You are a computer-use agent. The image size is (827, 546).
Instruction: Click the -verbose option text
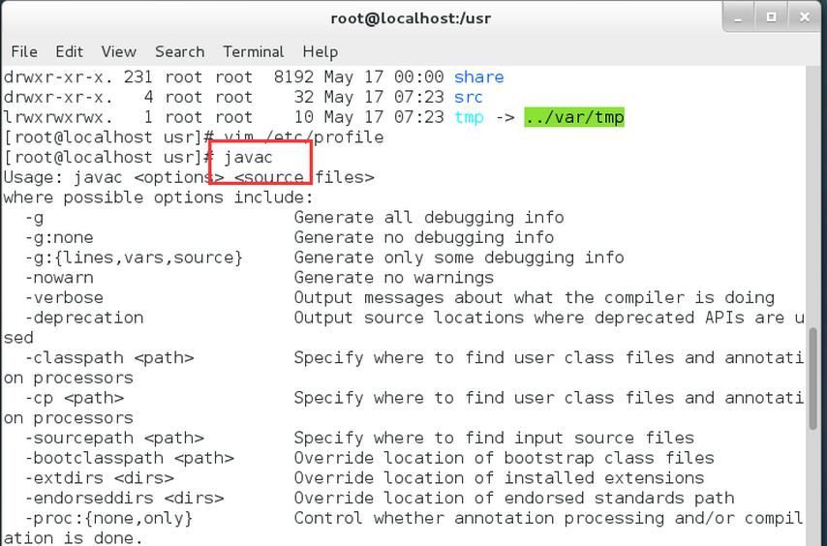tap(64, 297)
